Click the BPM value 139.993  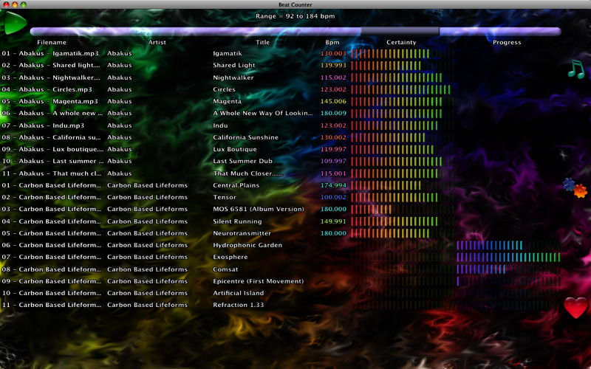click(333, 65)
